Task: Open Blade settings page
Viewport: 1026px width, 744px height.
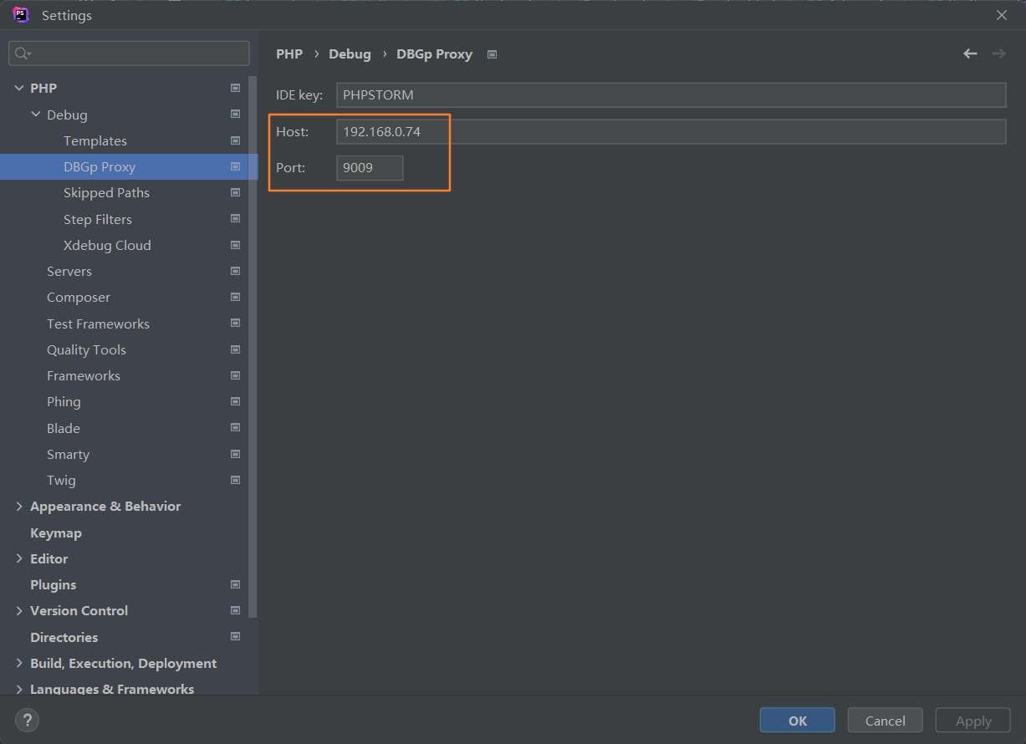Action: [x=64, y=428]
